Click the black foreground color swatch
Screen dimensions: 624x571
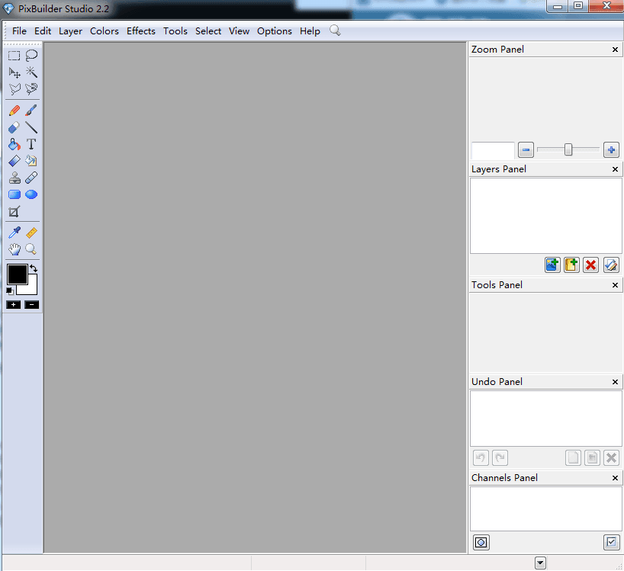click(x=17, y=274)
